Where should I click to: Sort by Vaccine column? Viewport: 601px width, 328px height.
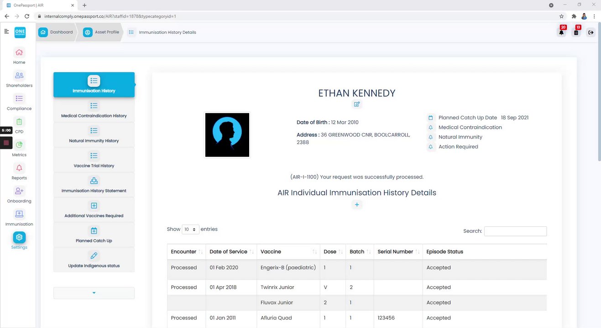tap(288, 251)
